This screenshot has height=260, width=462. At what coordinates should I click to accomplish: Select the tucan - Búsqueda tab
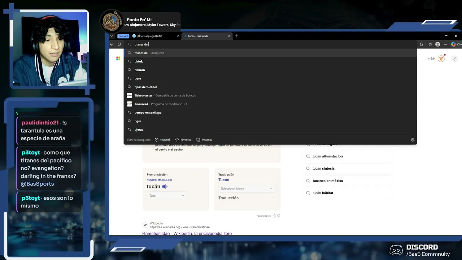coord(206,36)
